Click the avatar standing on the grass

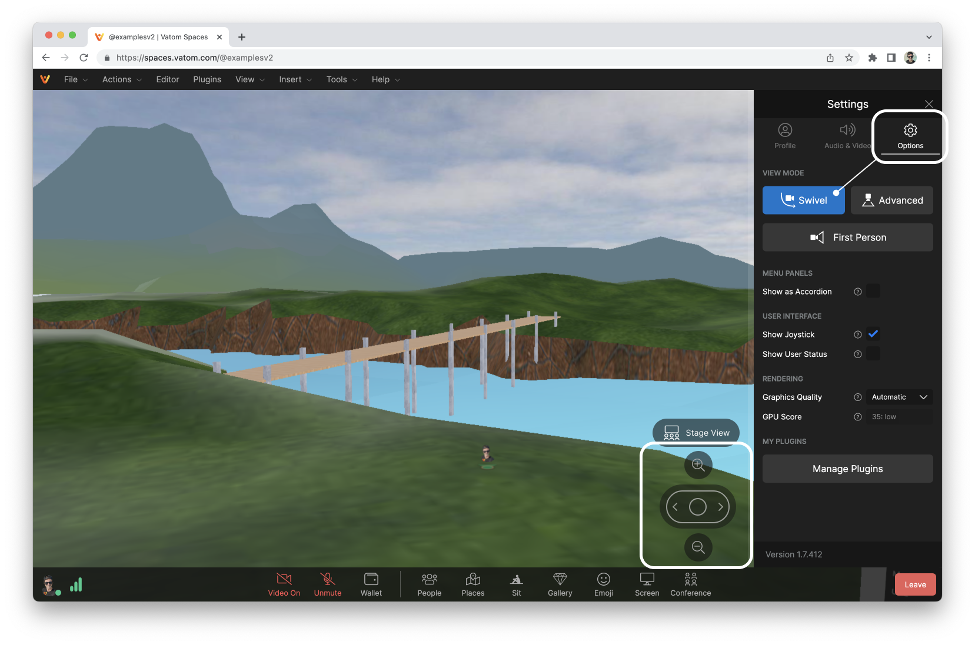[x=487, y=457]
